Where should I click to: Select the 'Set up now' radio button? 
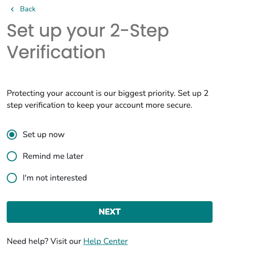12,135
